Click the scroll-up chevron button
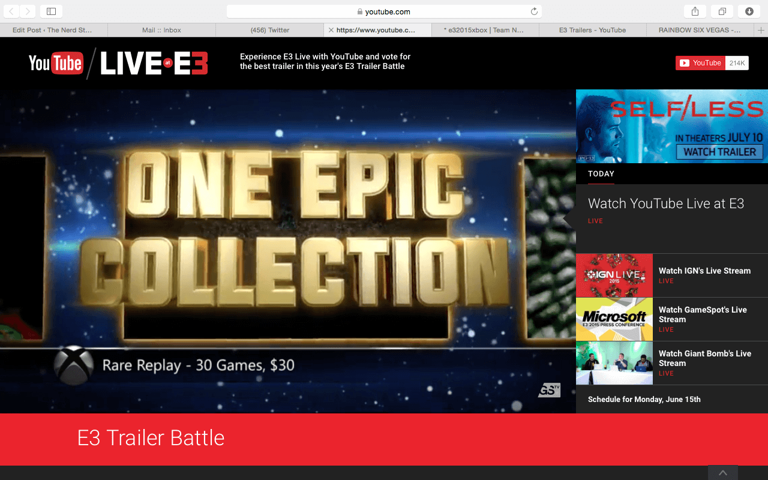Viewport: 768px width, 480px height. 723,473
